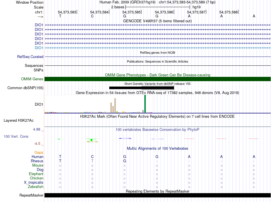Select the Rhesus species label

pos(37,161)
